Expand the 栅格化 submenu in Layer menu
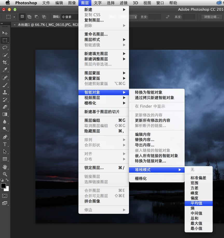This screenshot has height=238, width=224. (x=104, y=103)
